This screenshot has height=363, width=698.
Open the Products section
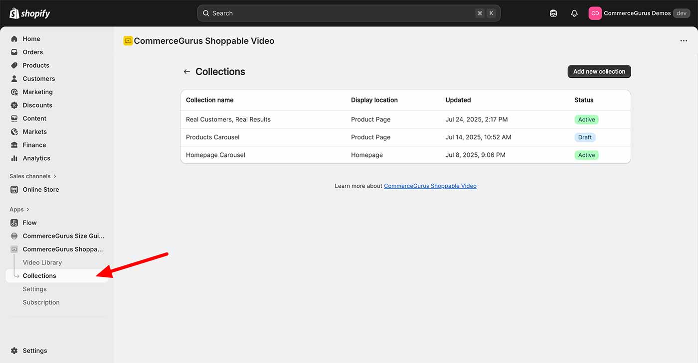[35, 65]
